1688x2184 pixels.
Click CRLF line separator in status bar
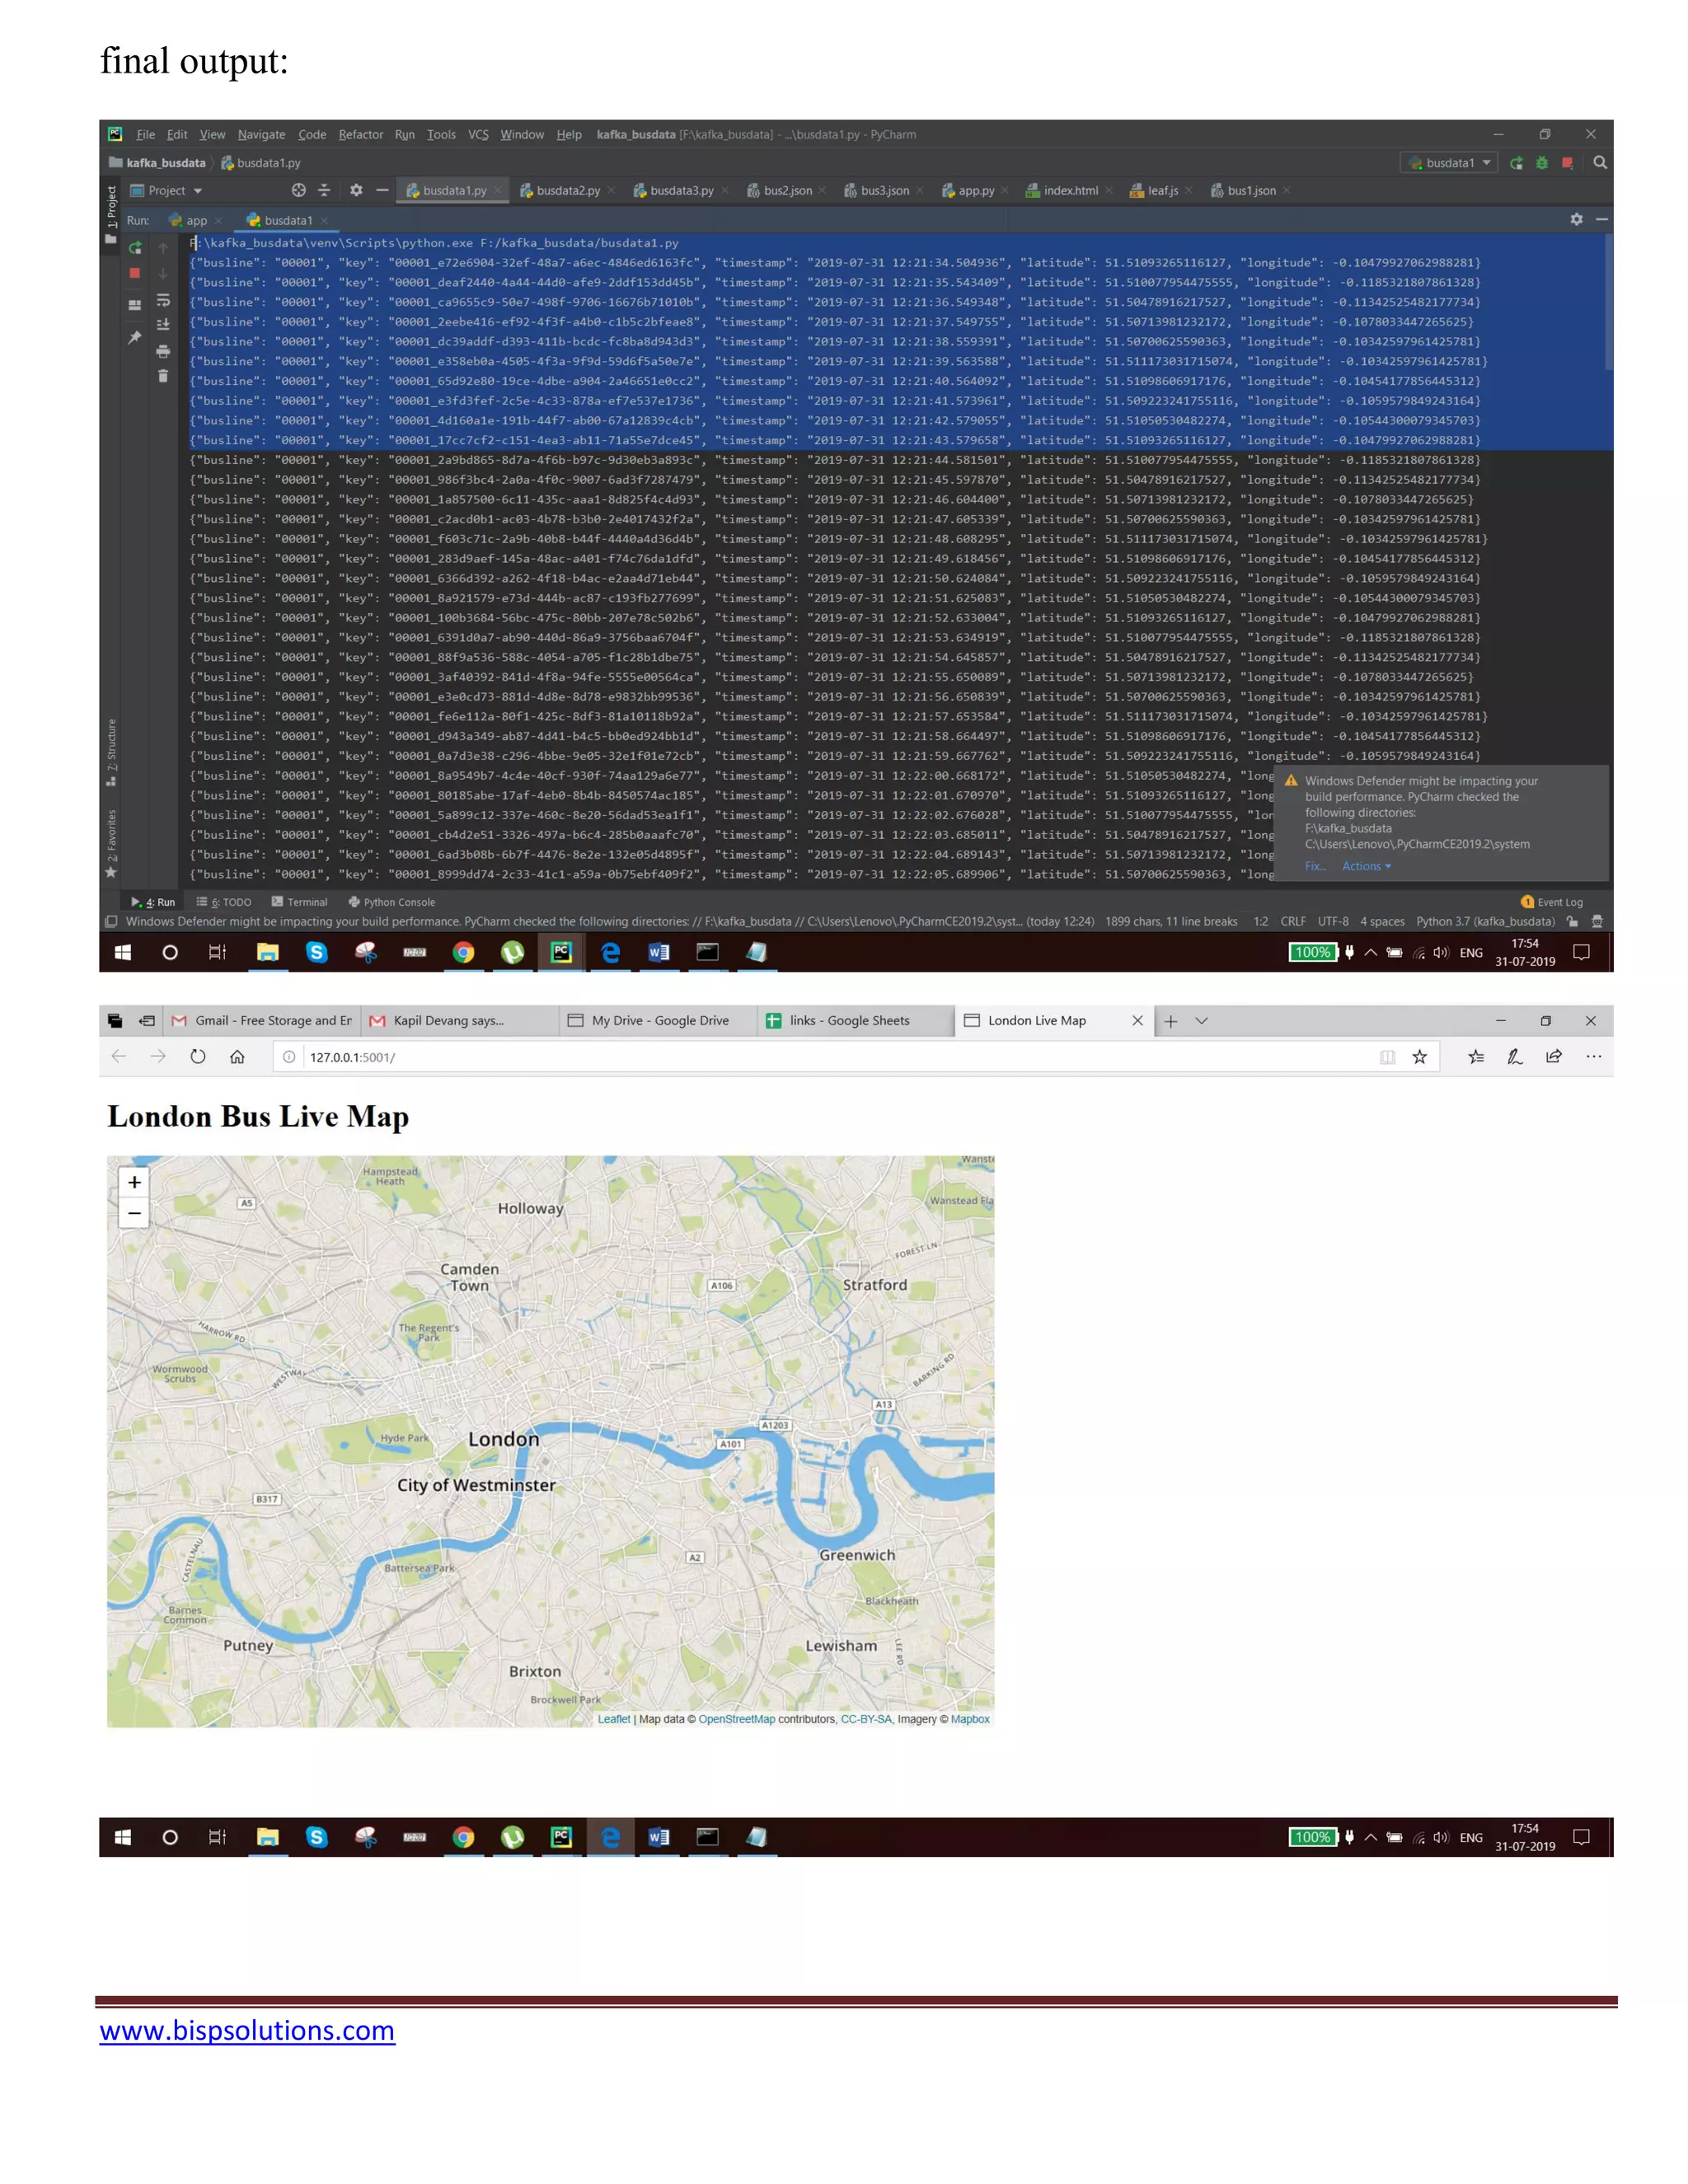pos(1293,922)
